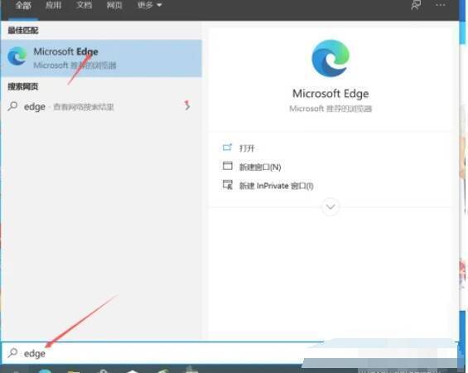Screen dimensions: 468x373
Task: Click the magnifier icon beside edge suggestion
Action: (12, 106)
